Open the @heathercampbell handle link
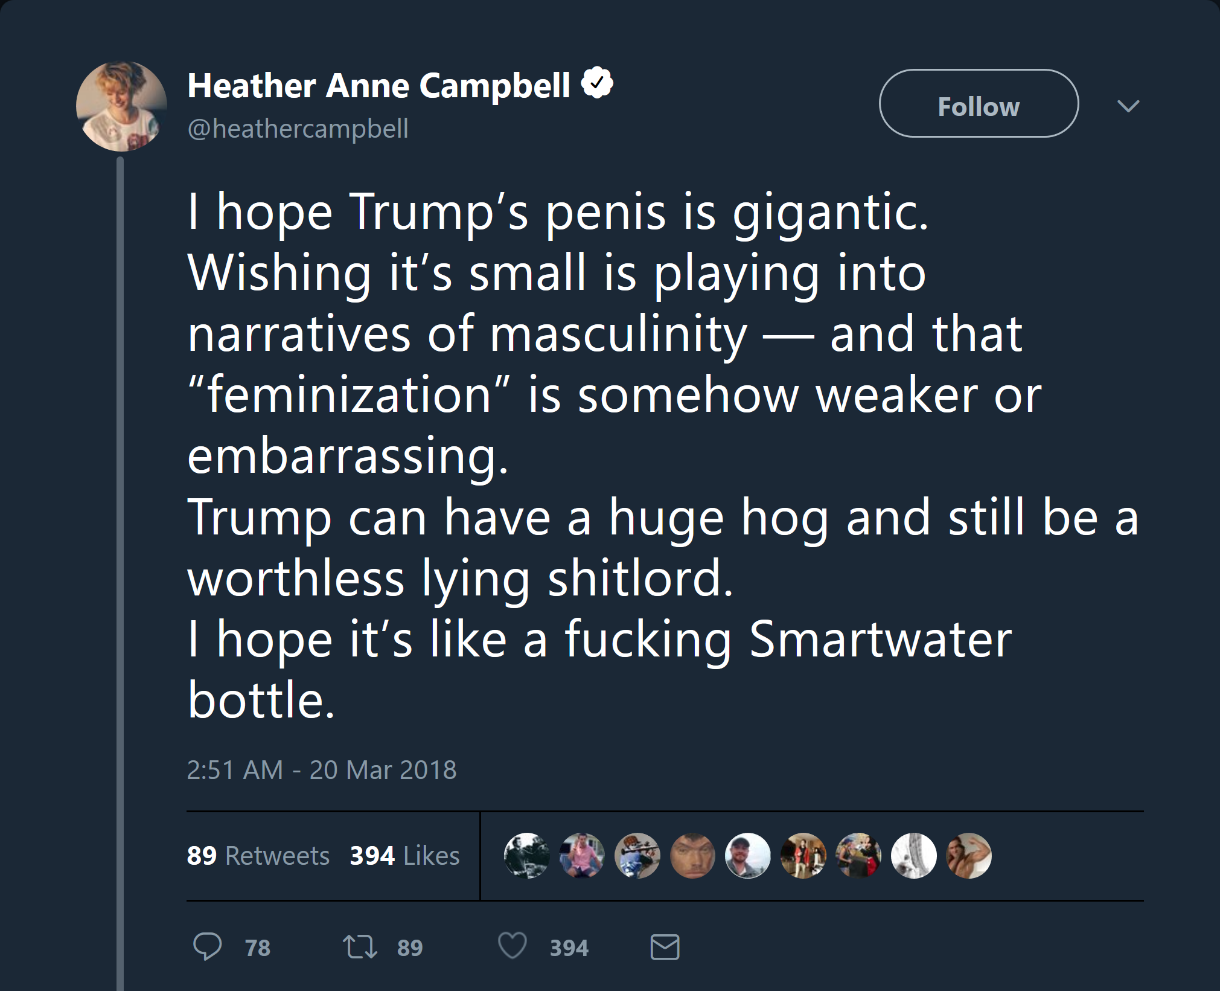 (x=298, y=129)
